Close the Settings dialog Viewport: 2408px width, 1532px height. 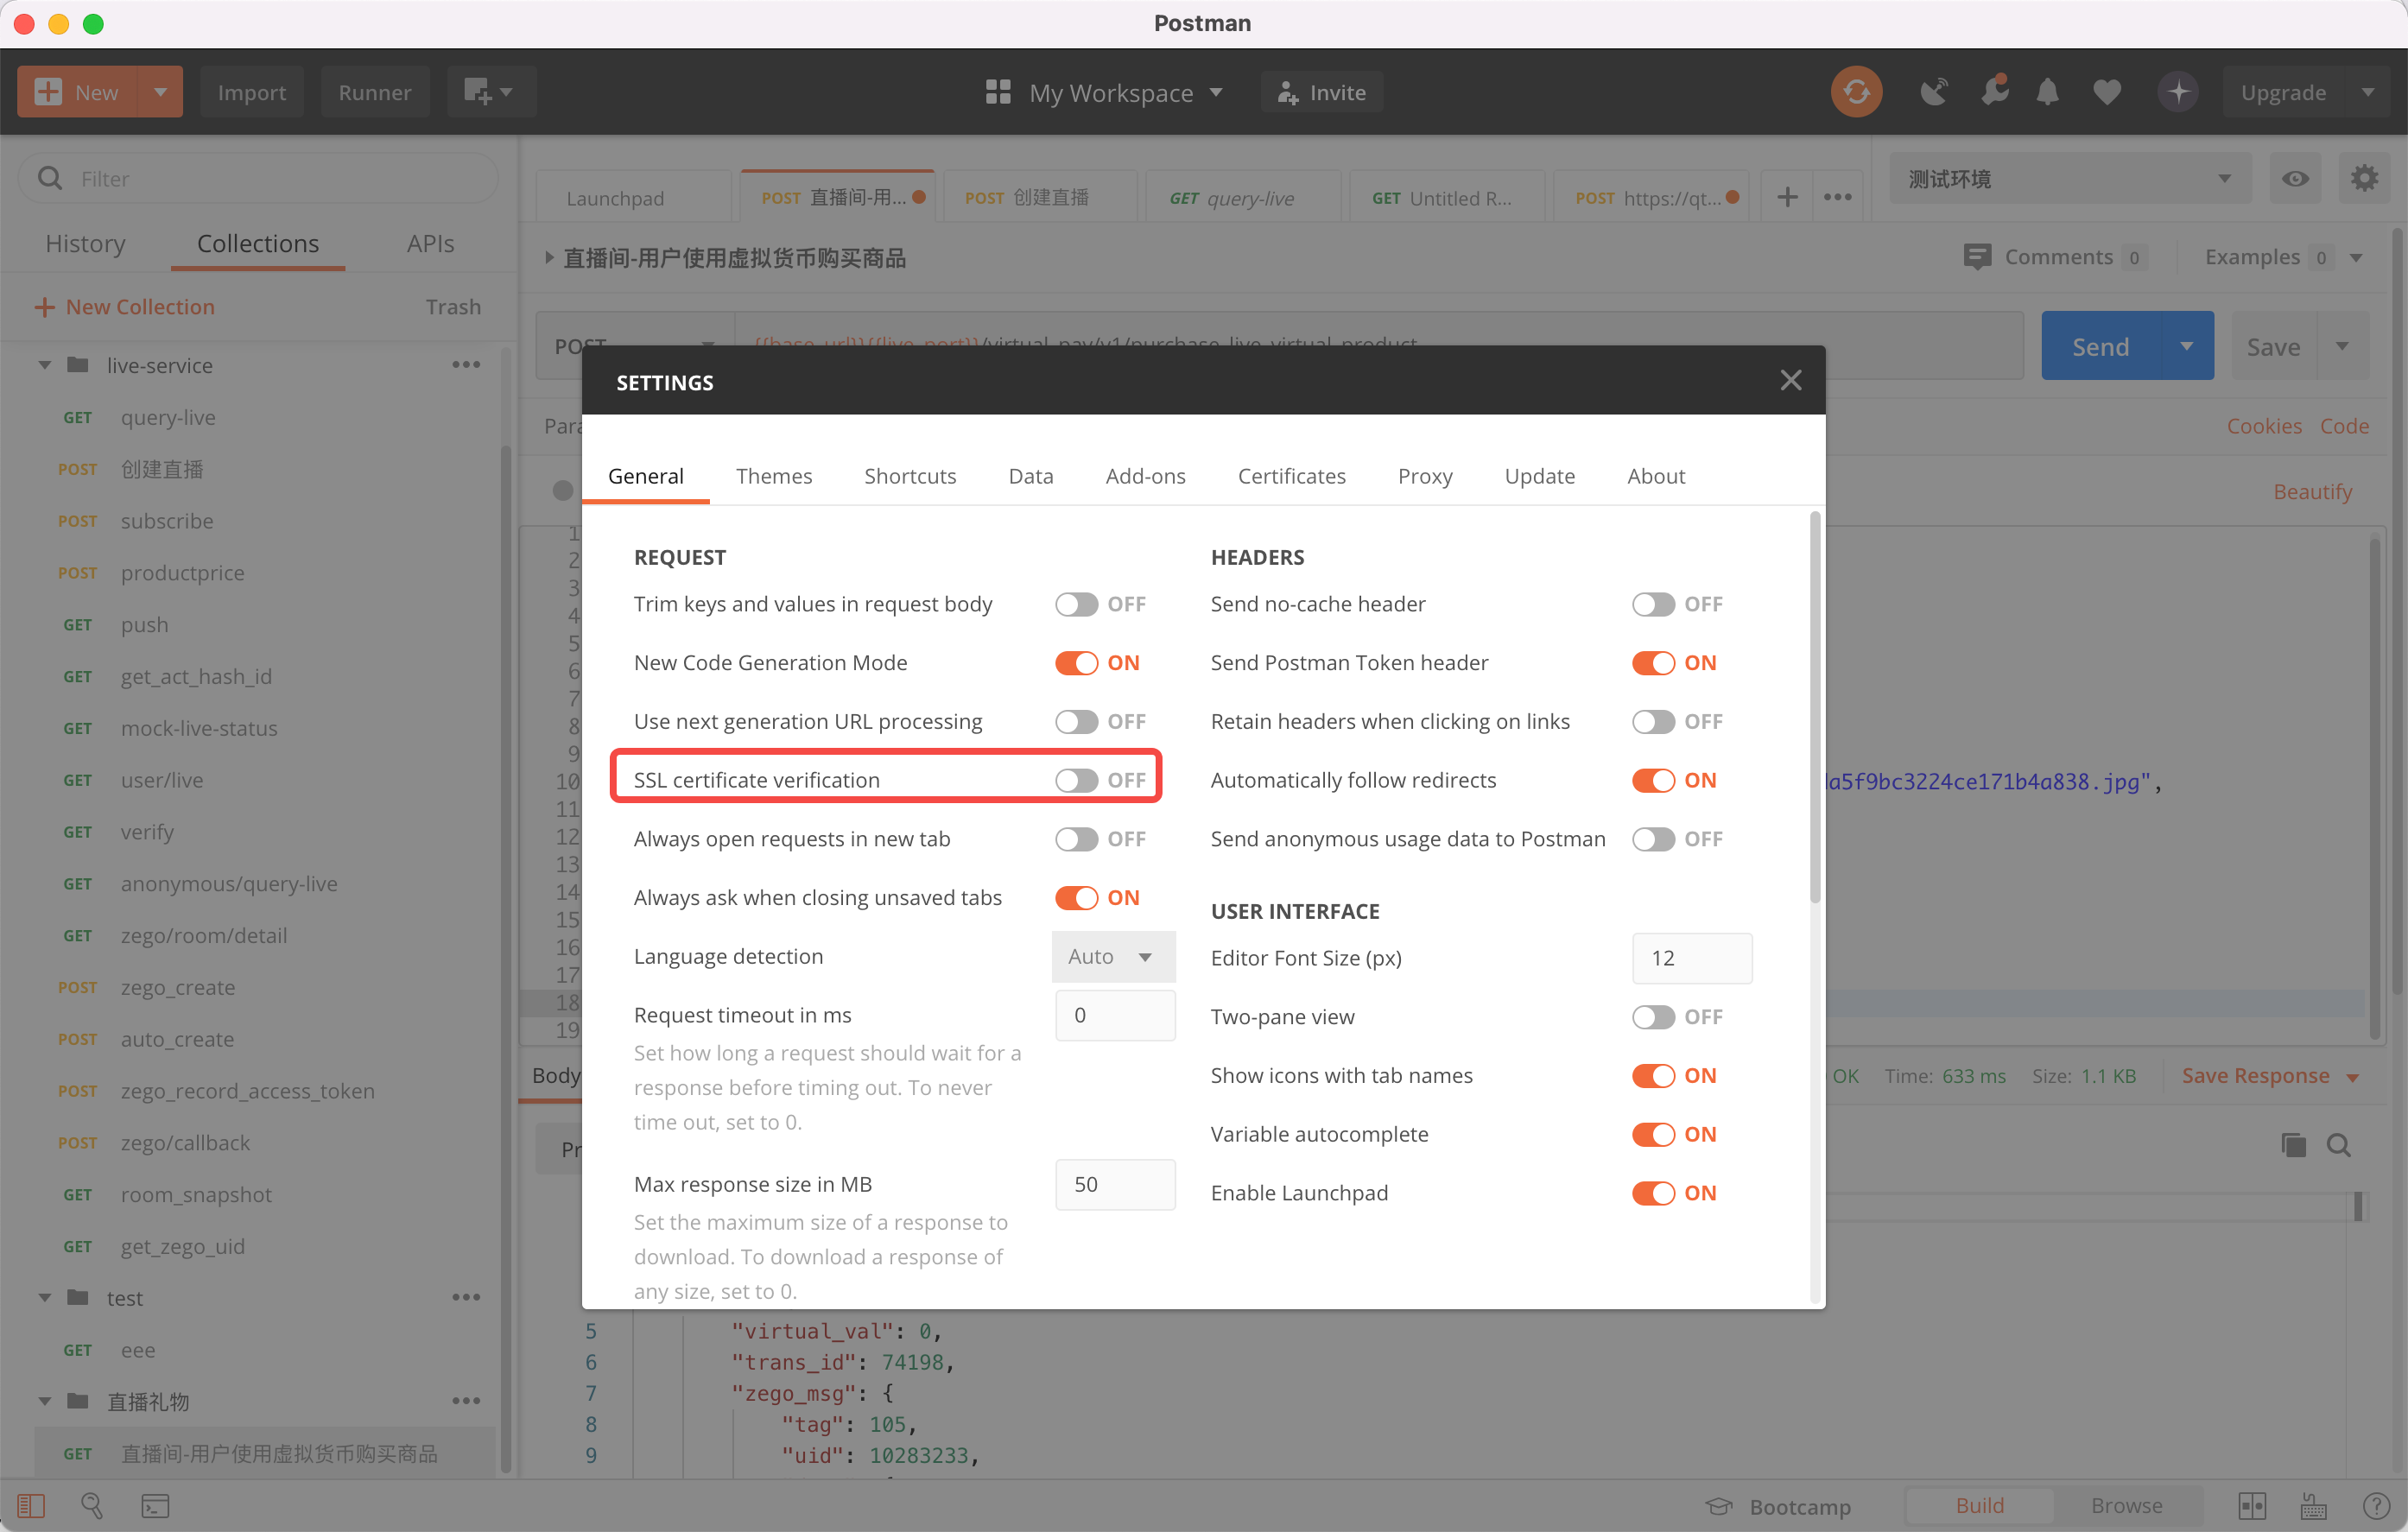[x=1790, y=380]
